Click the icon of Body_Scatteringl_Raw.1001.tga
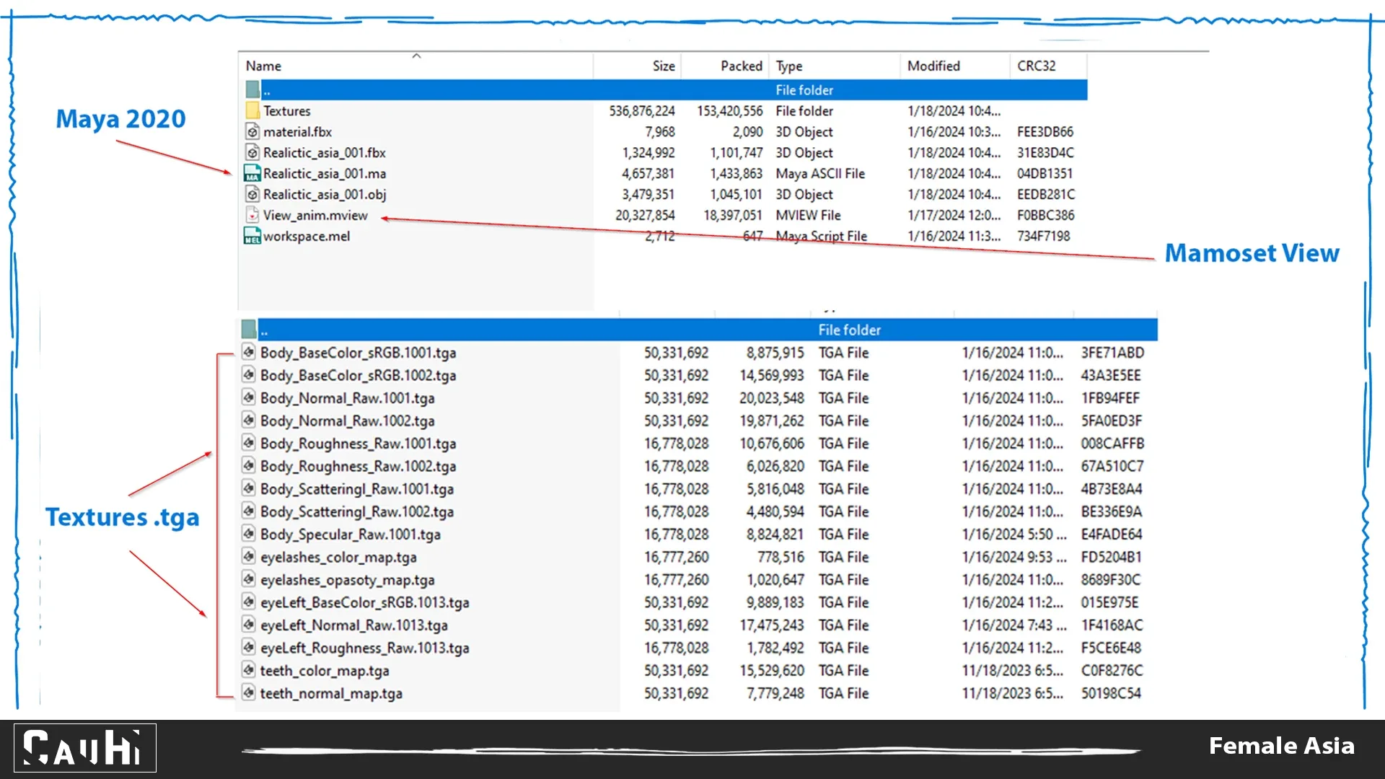Viewport: 1385px width, 779px height. pos(249,488)
